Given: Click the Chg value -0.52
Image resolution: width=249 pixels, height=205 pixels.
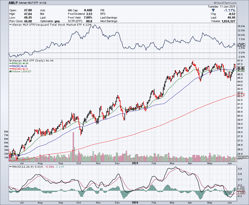Looking at the screenshot, I should tap(231, 14).
